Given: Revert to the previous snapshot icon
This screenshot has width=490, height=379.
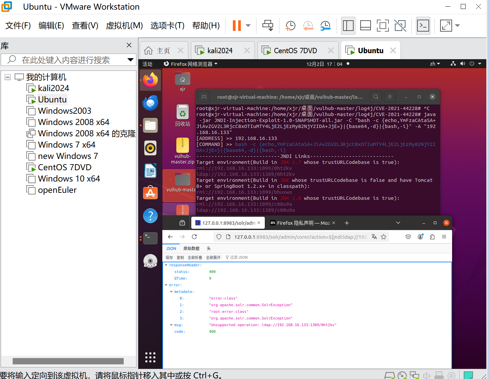Looking at the screenshot, I should (x=308, y=26).
